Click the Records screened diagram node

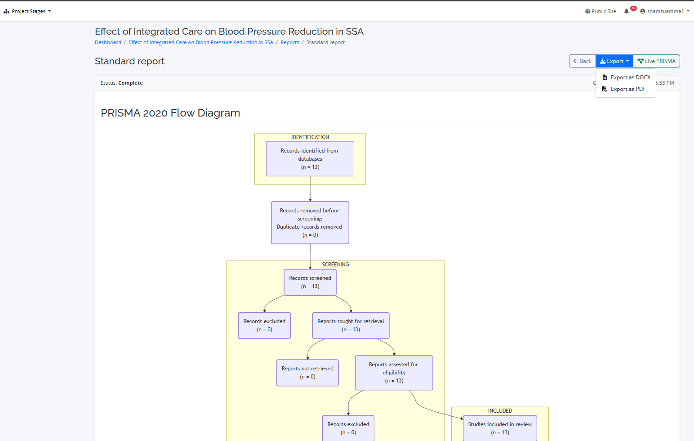310,282
